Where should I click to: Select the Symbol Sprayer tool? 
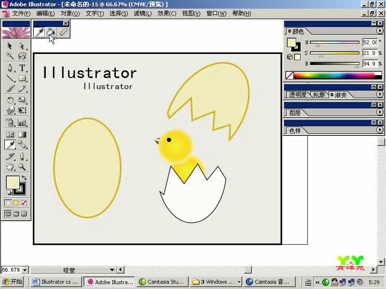[x=10, y=122]
